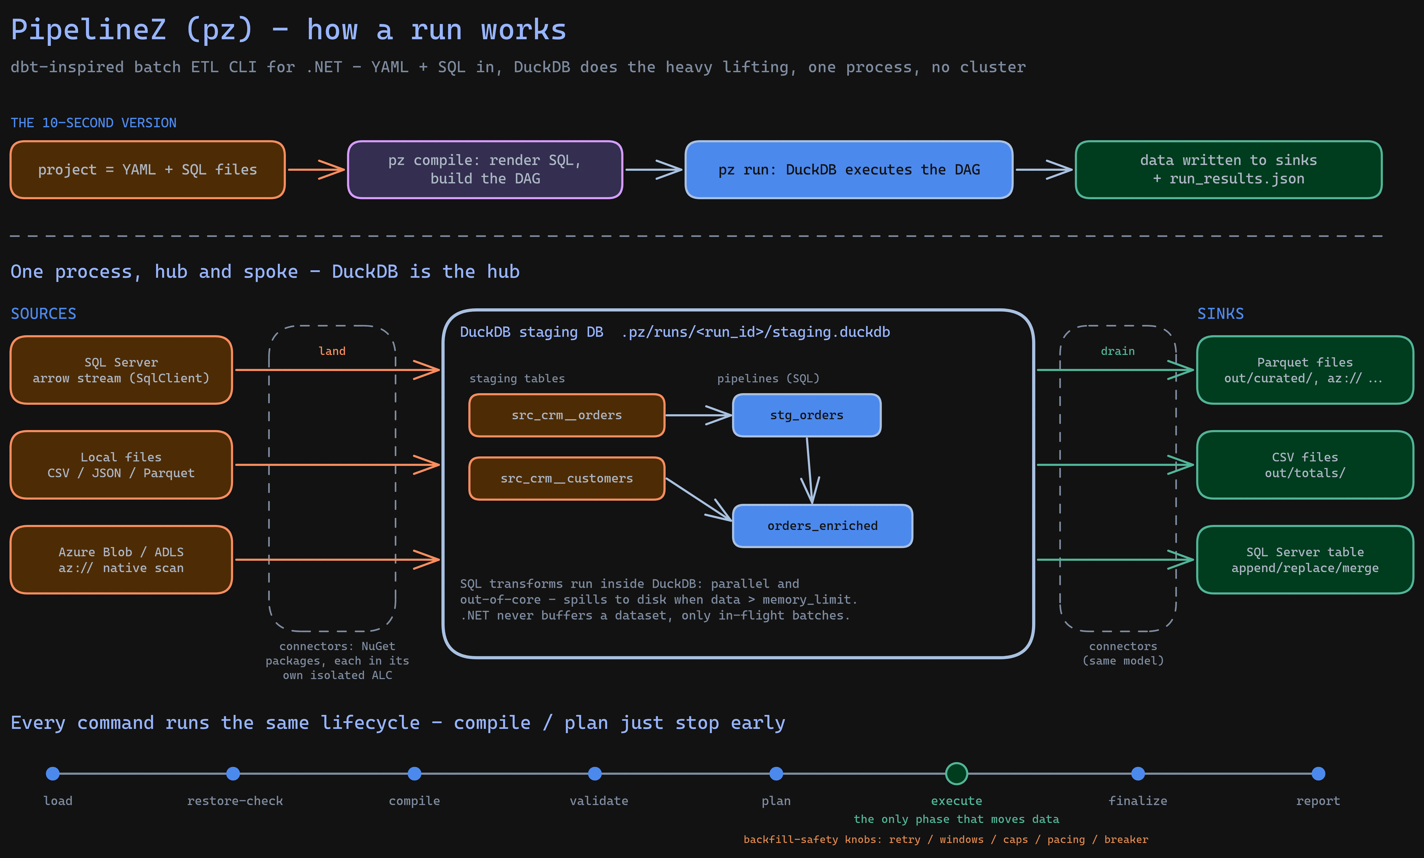This screenshot has height=858, width=1424.
Task: Click the 'PipelineZ (pz) – how a run works' title
Action: [x=288, y=30]
